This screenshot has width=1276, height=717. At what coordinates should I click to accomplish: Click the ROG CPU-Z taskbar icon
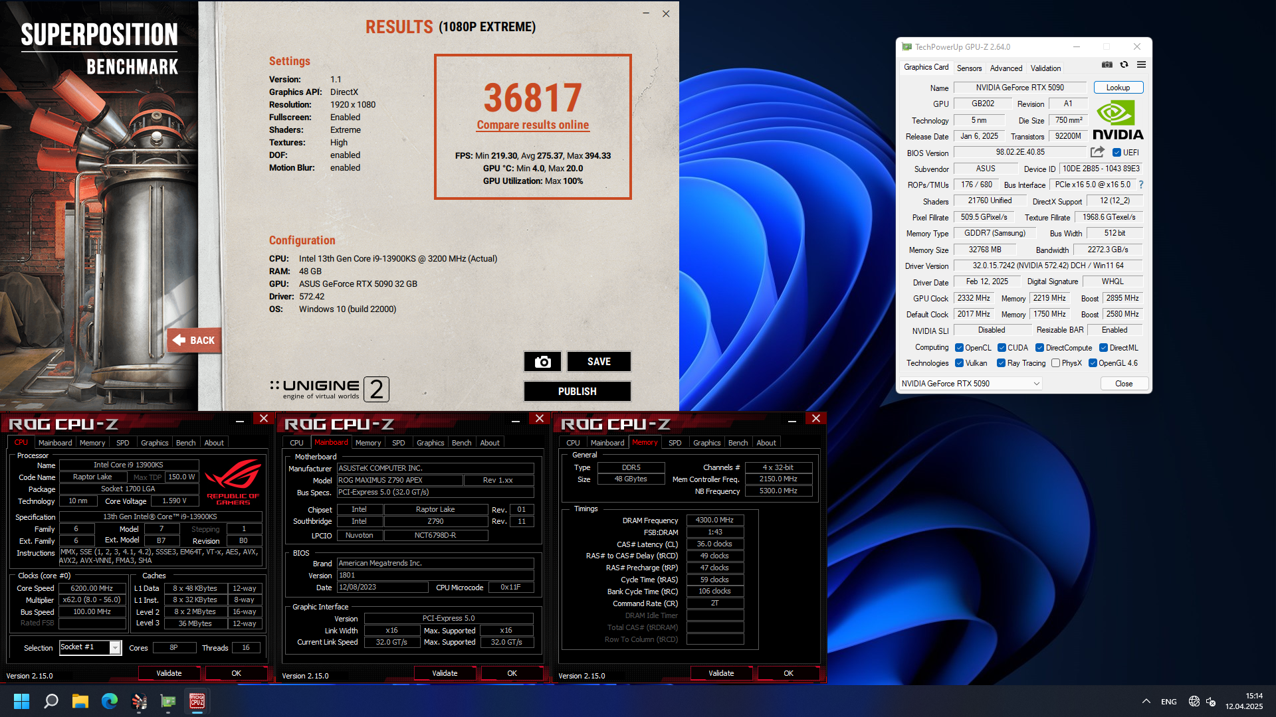click(x=197, y=701)
